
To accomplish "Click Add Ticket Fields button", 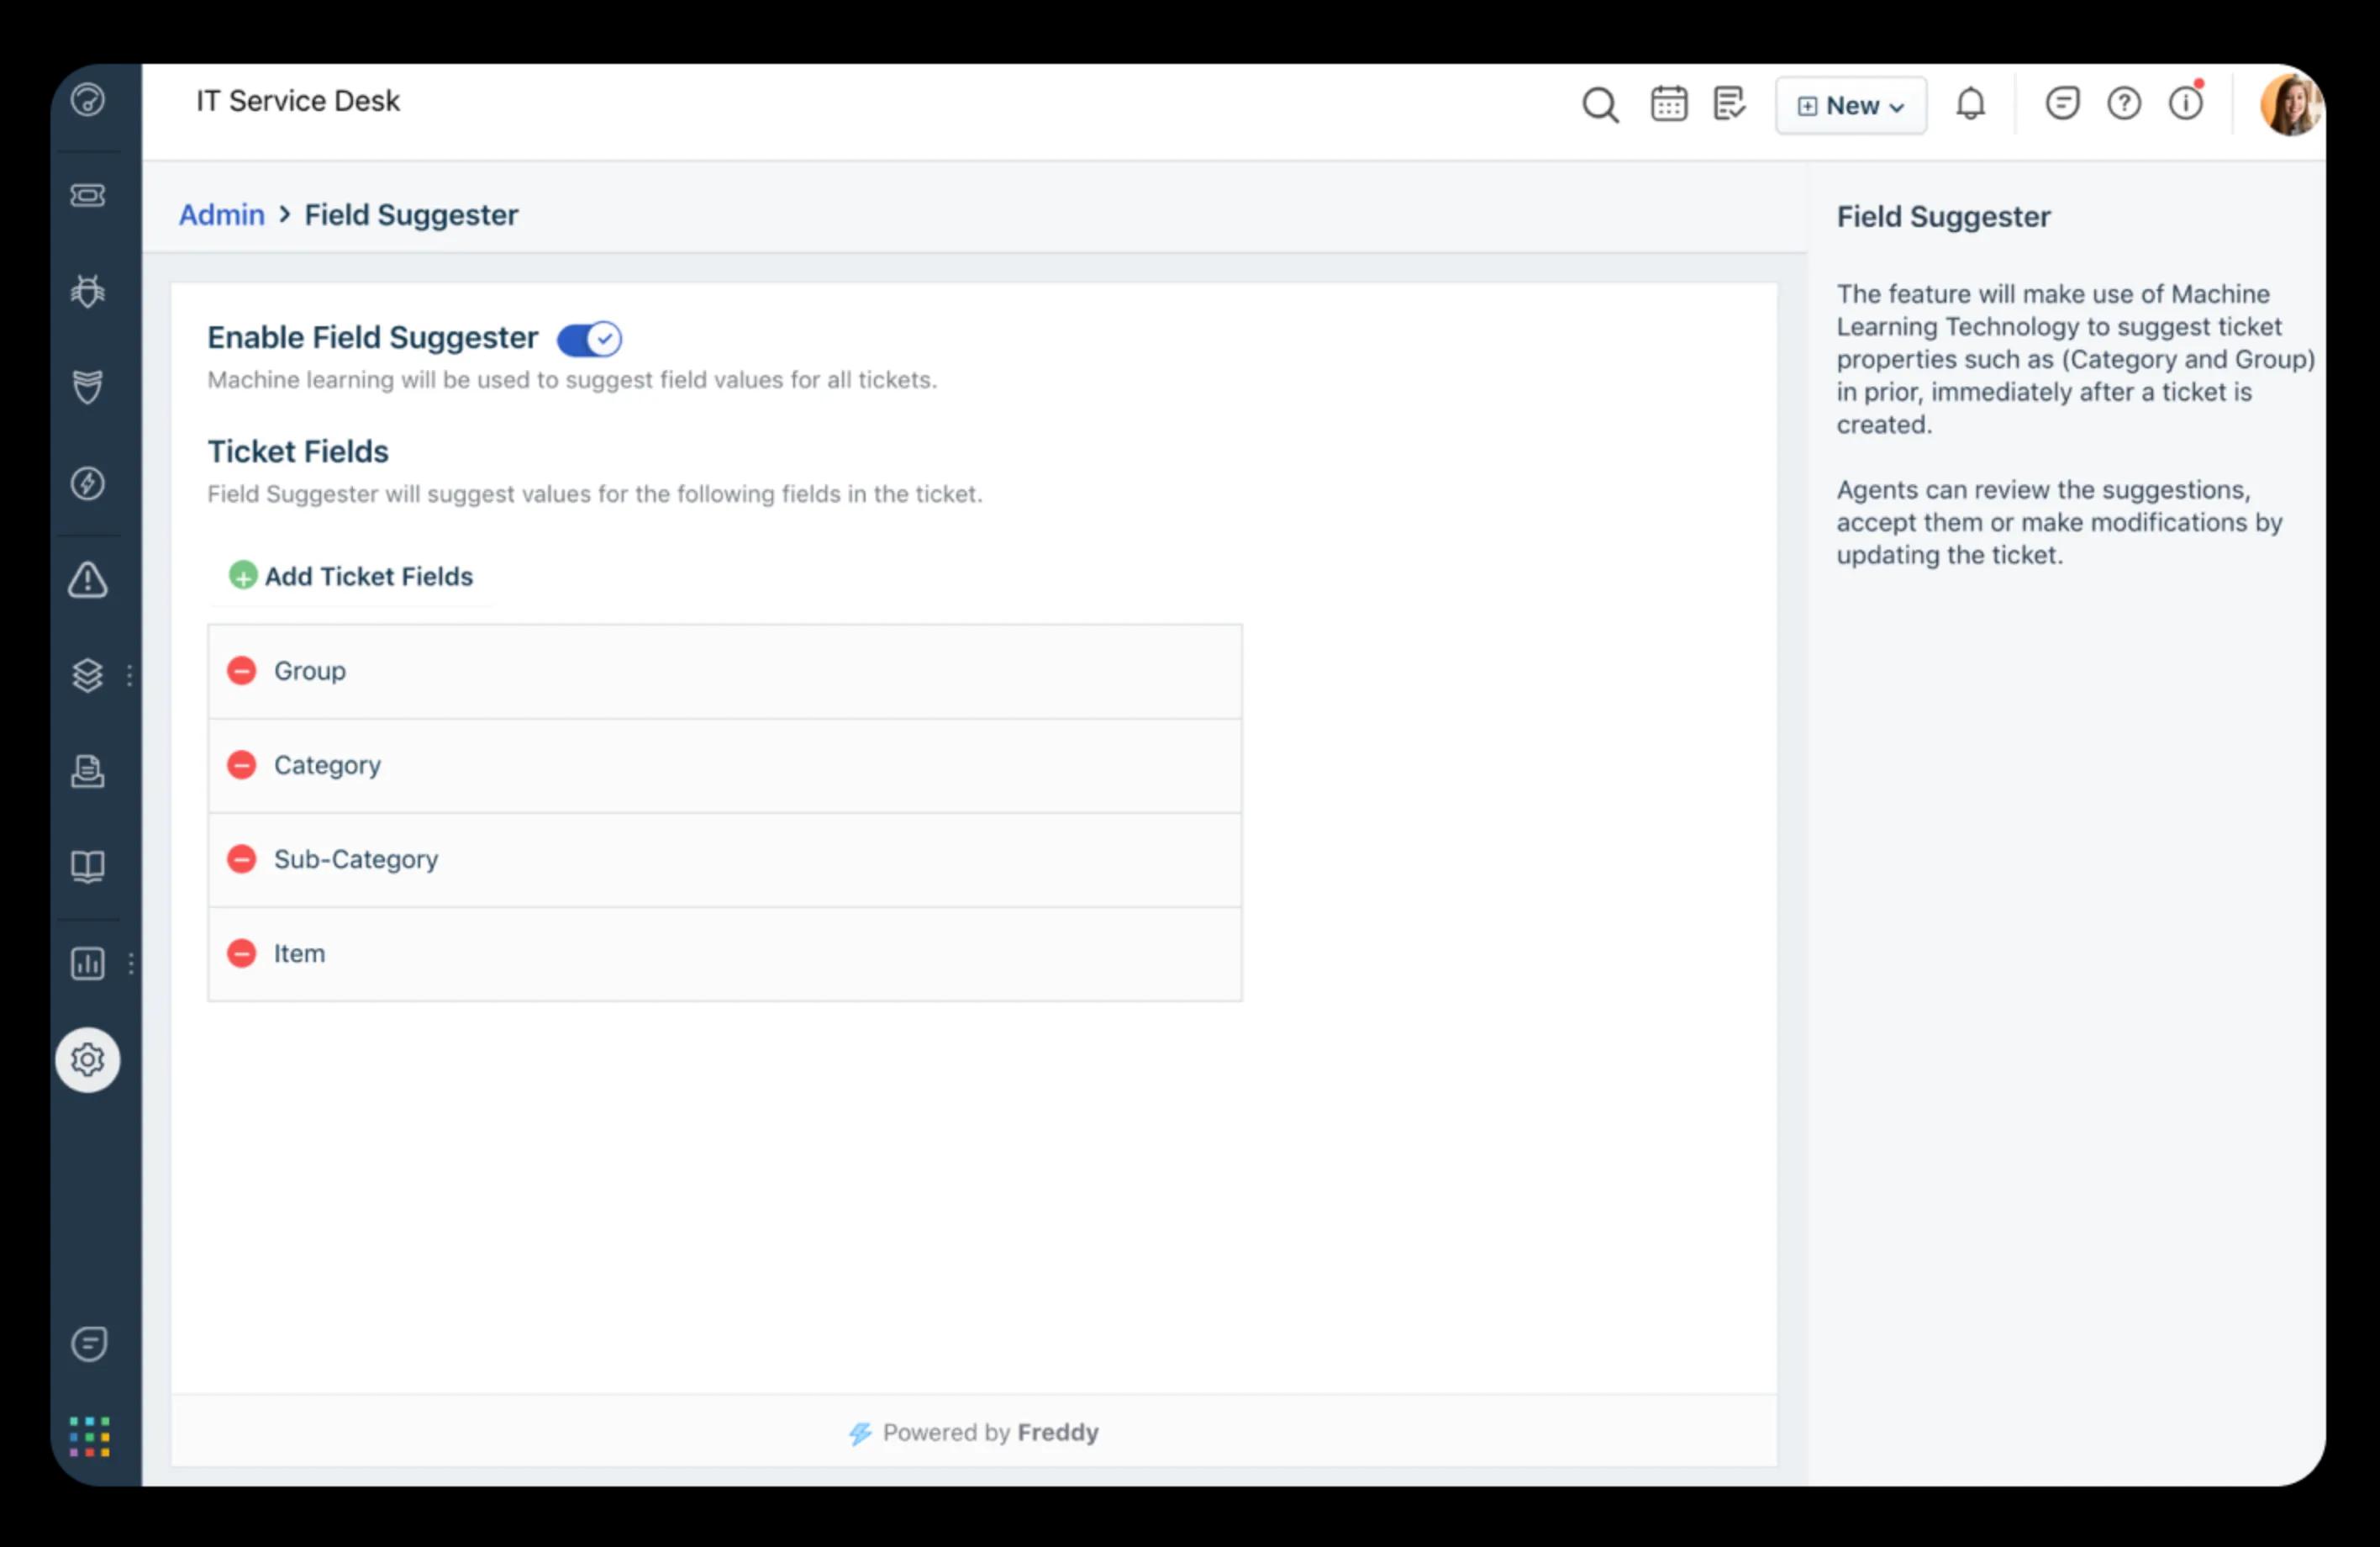I will 351,577.
